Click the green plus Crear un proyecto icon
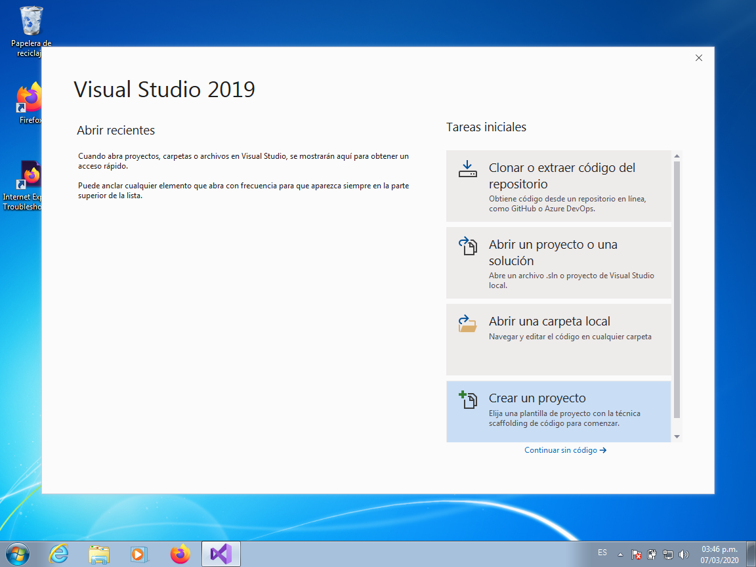This screenshot has height=567, width=756. 468,399
